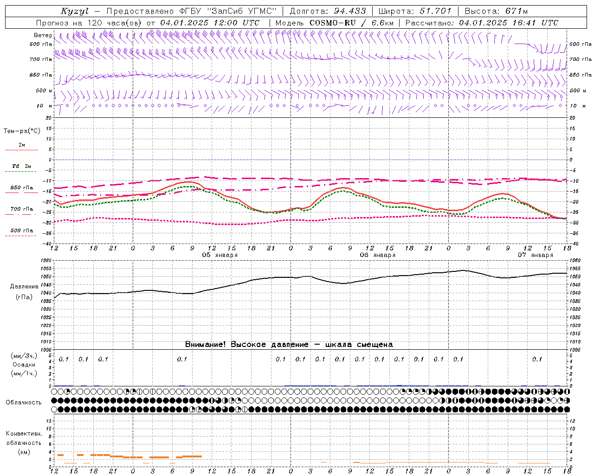Screen dimensions: 594x475
Task: Click the left 500 м wind level label
Action: [x=44, y=90]
